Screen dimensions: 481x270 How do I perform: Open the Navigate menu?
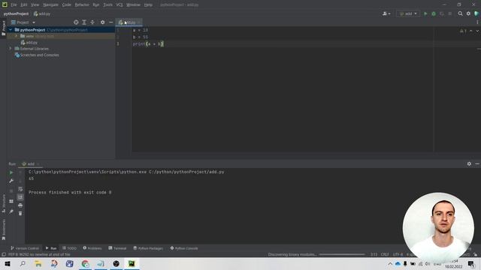[x=50, y=5]
